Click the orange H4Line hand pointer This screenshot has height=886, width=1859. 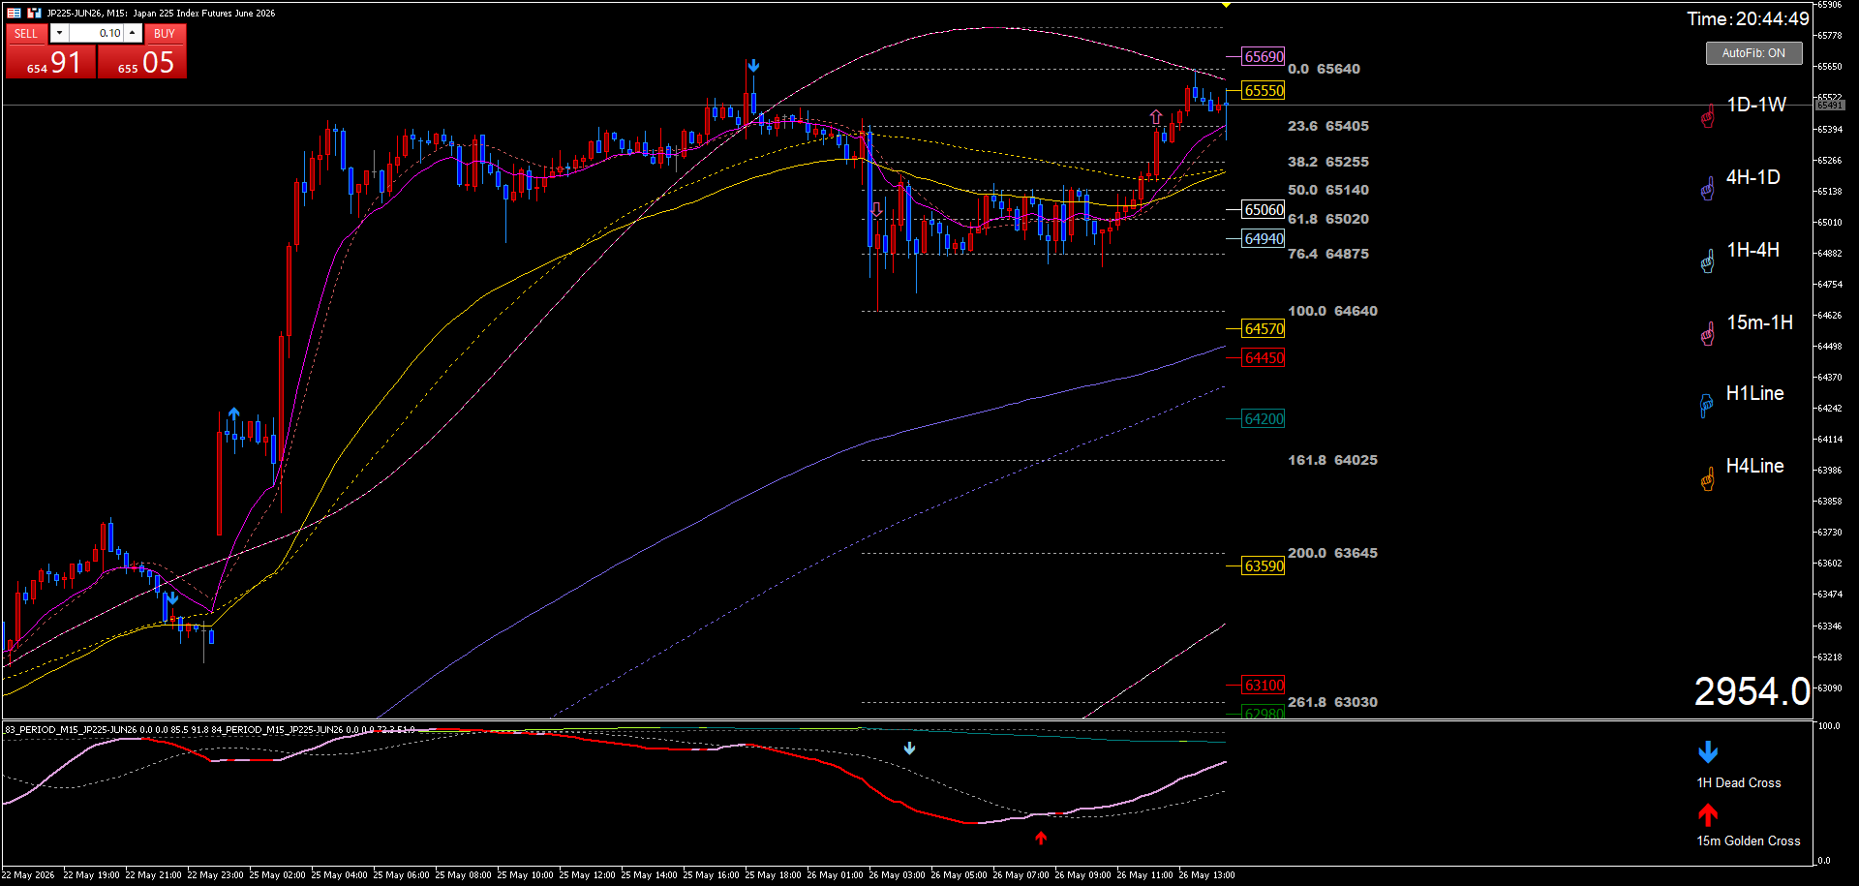1708,478
